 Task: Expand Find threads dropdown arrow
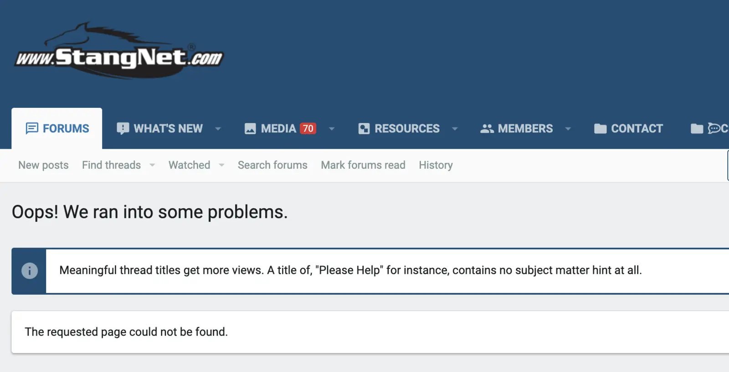[x=152, y=165]
